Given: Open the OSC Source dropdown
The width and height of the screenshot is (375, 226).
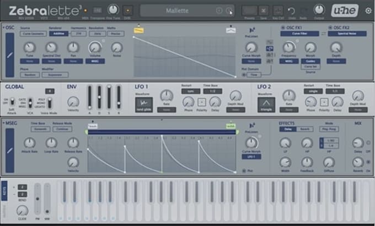Looking at the screenshot, I should [x=33, y=34].
